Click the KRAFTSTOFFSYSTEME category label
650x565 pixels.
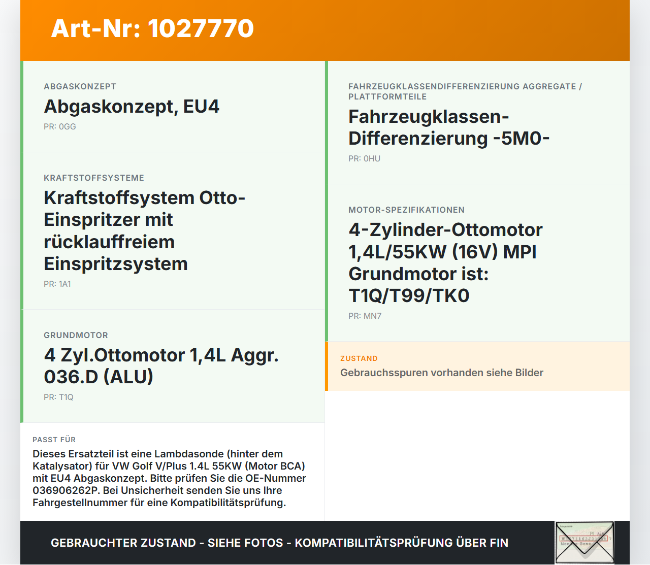tap(94, 178)
